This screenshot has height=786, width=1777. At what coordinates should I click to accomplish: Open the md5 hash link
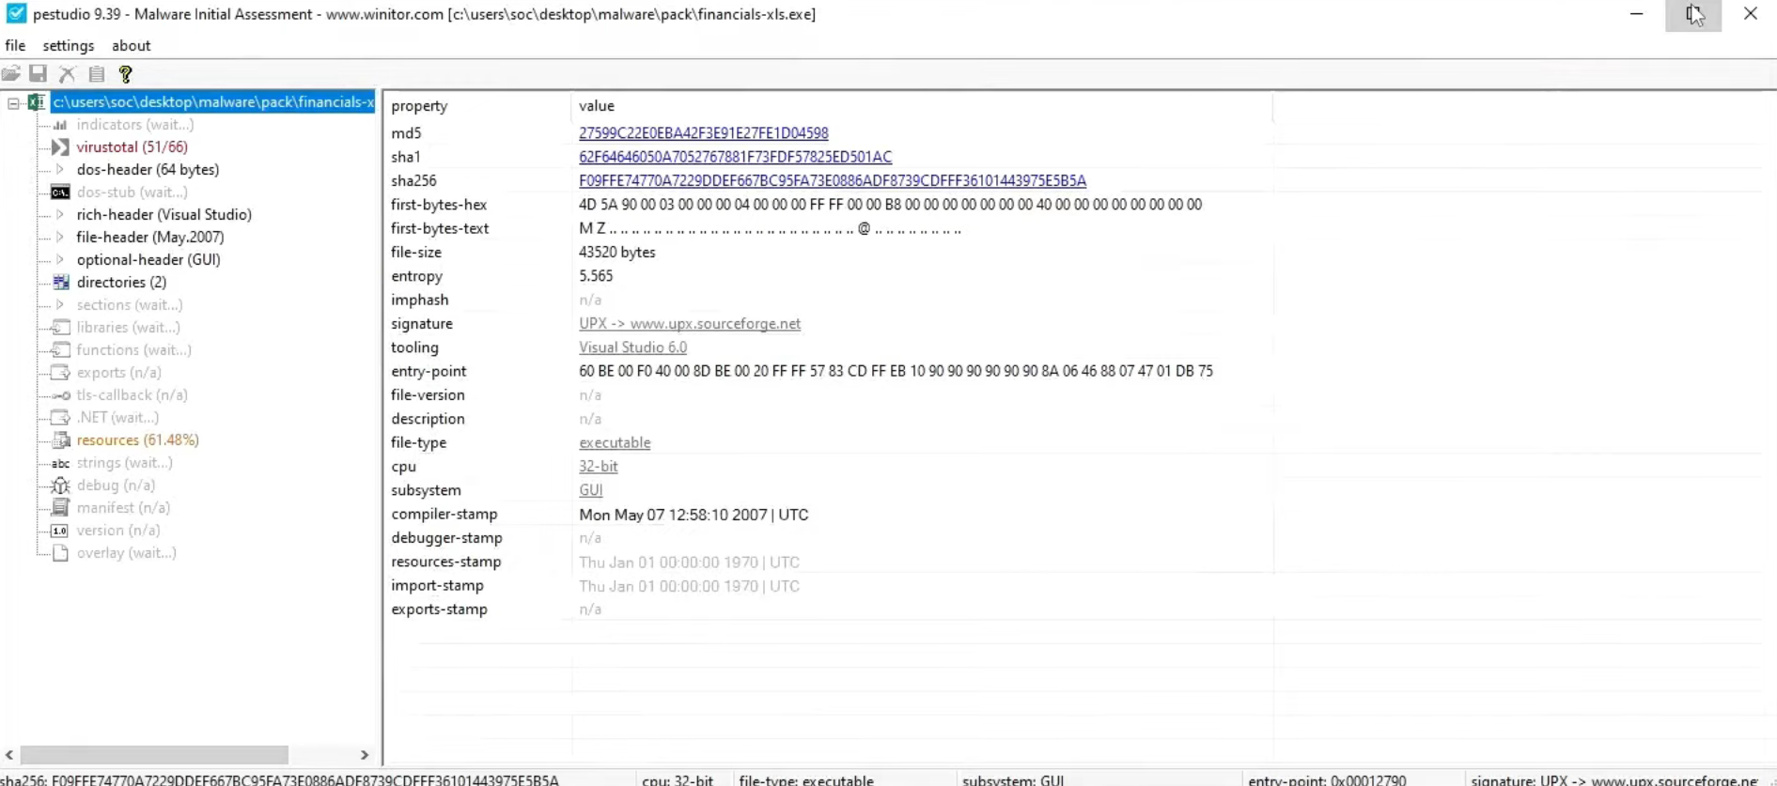pyautogui.click(x=704, y=133)
